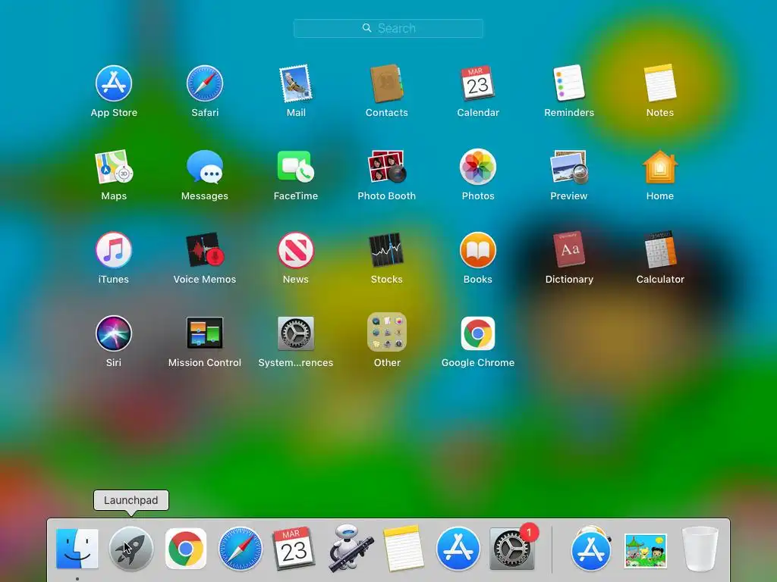Launch the Reminders app
This screenshot has width=777, height=582.
[569, 83]
